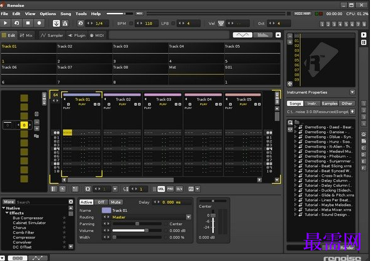
Task: Toggle the keyboard velocity icon next to Vel
Action: pyautogui.click(x=221, y=24)
